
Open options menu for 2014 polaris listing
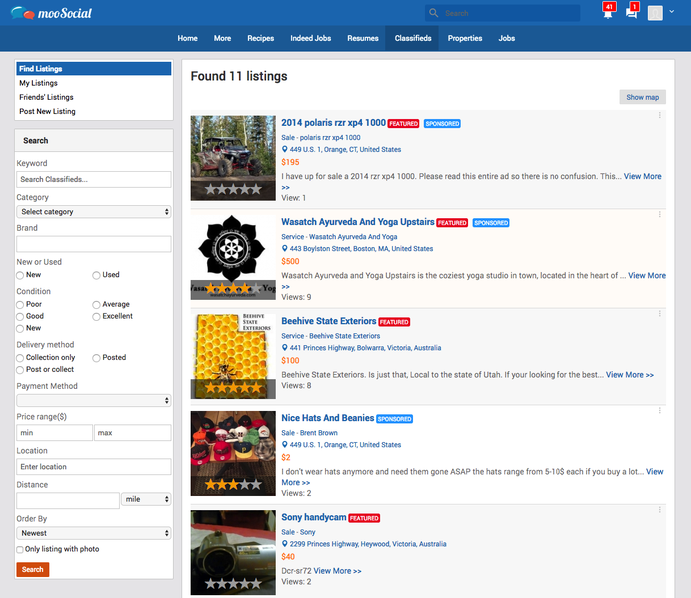pos(660,115)
